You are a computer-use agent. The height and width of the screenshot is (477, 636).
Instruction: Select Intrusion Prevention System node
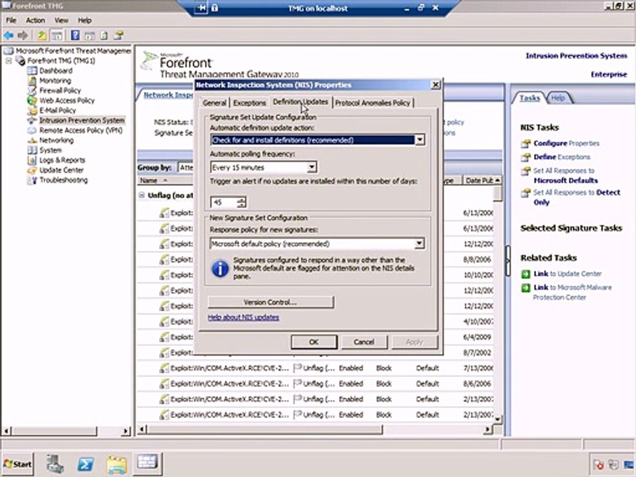(82, 121)
